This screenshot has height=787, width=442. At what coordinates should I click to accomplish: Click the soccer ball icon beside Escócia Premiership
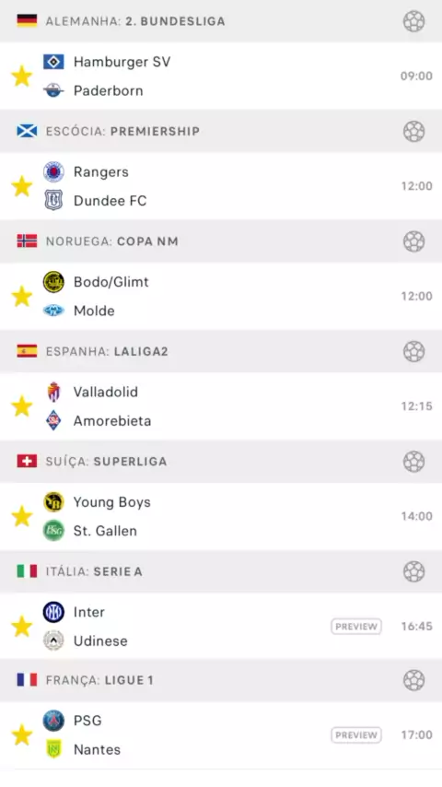(x=413, y=131)
